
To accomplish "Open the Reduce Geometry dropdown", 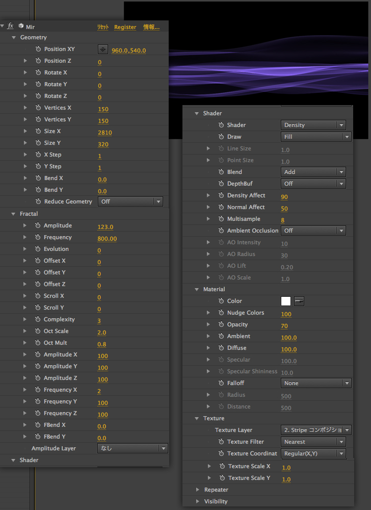I will [130, 201].
